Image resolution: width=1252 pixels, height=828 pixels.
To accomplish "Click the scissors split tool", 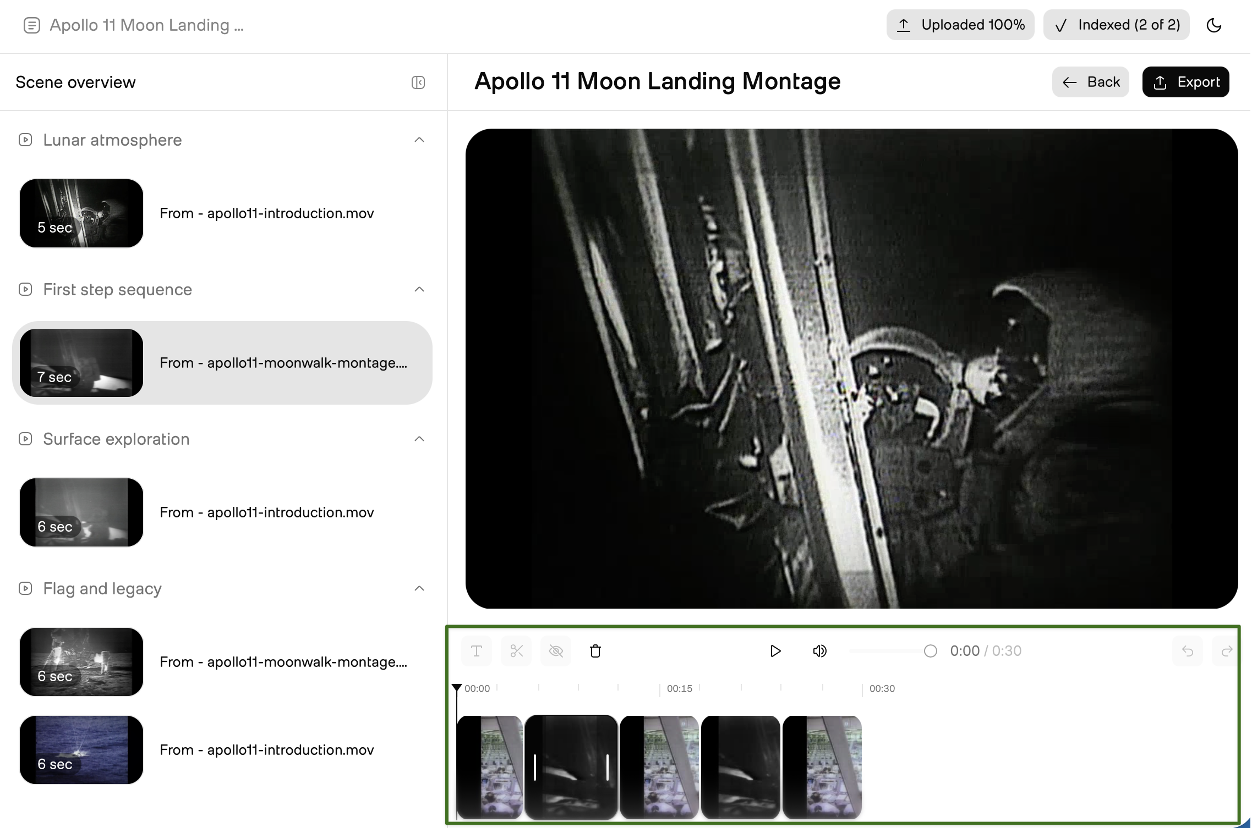I will coord(516,651).
